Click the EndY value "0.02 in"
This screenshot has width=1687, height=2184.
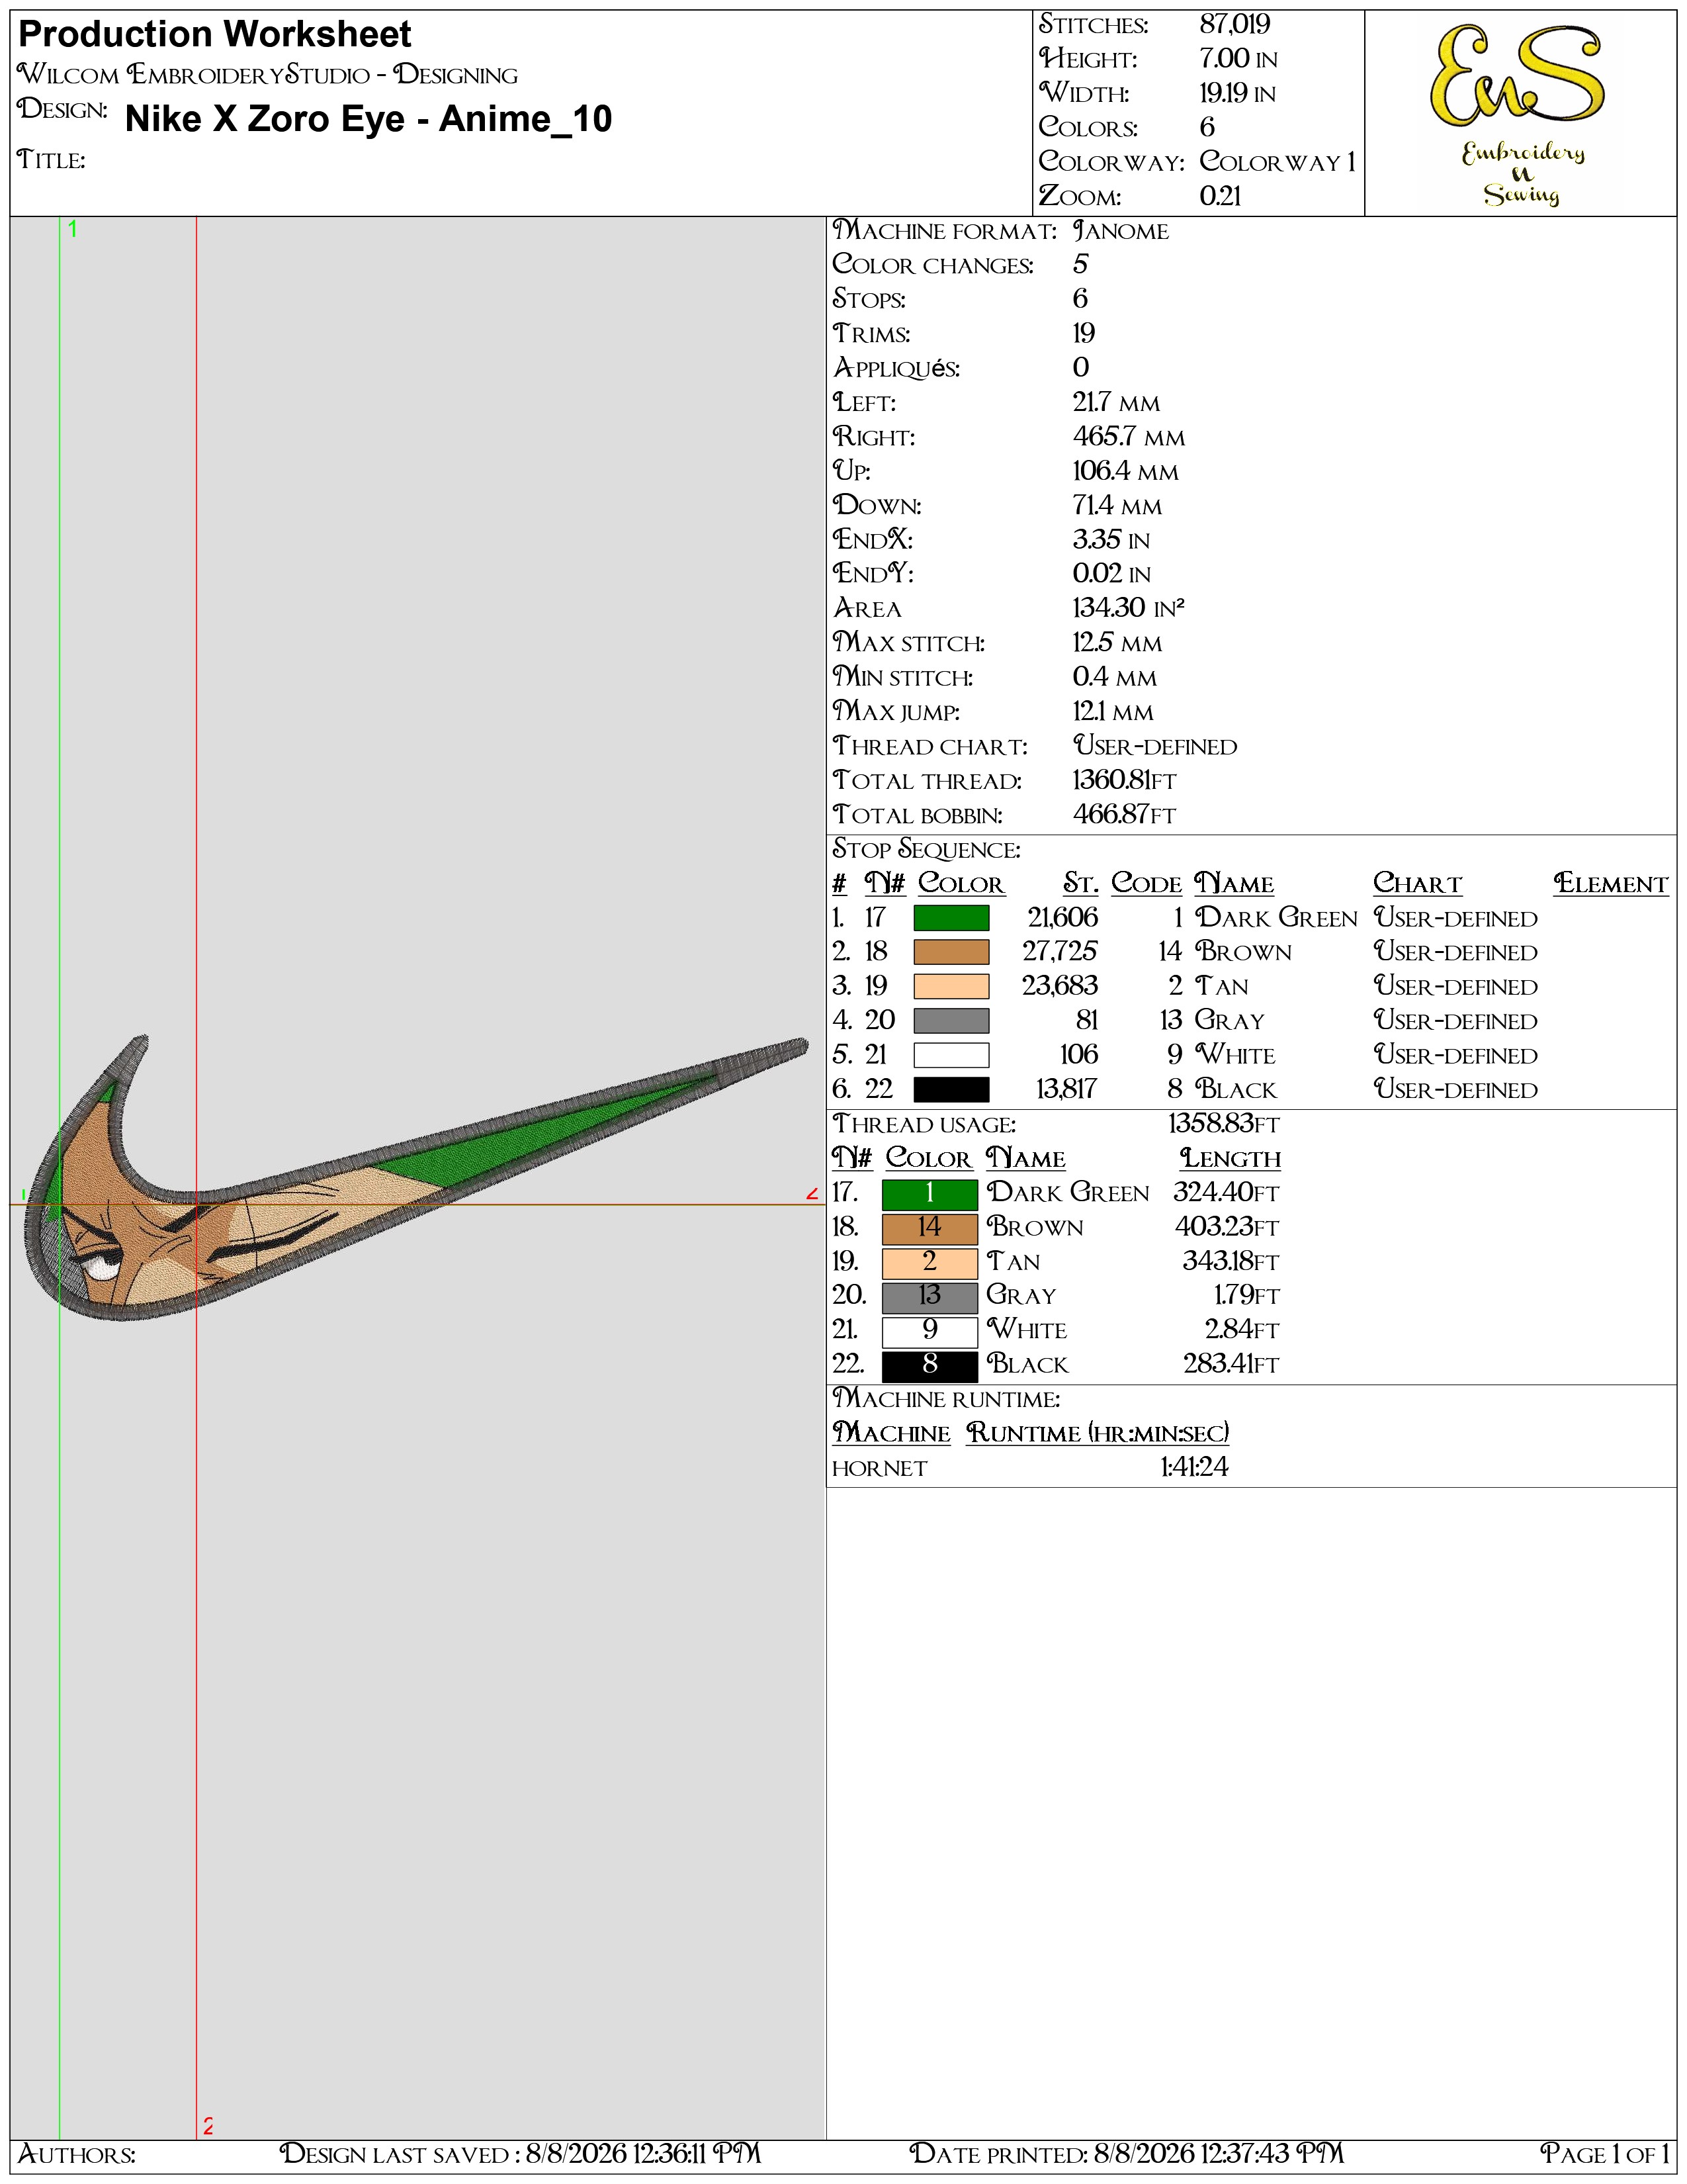click(1111, 574)
